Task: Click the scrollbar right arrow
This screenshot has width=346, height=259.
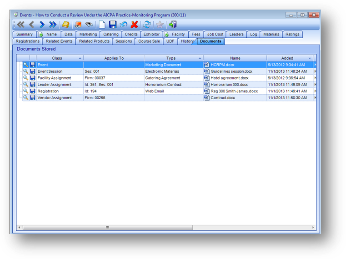Action: [313, 228]
